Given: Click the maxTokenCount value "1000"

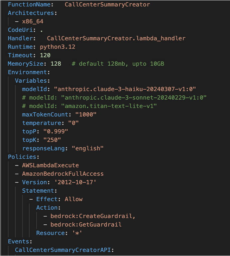Looking at the screenshot, I should click(86, 114).
